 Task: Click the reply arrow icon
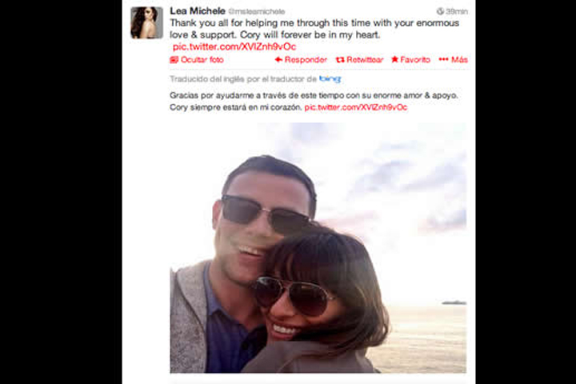tap(279, 59)
